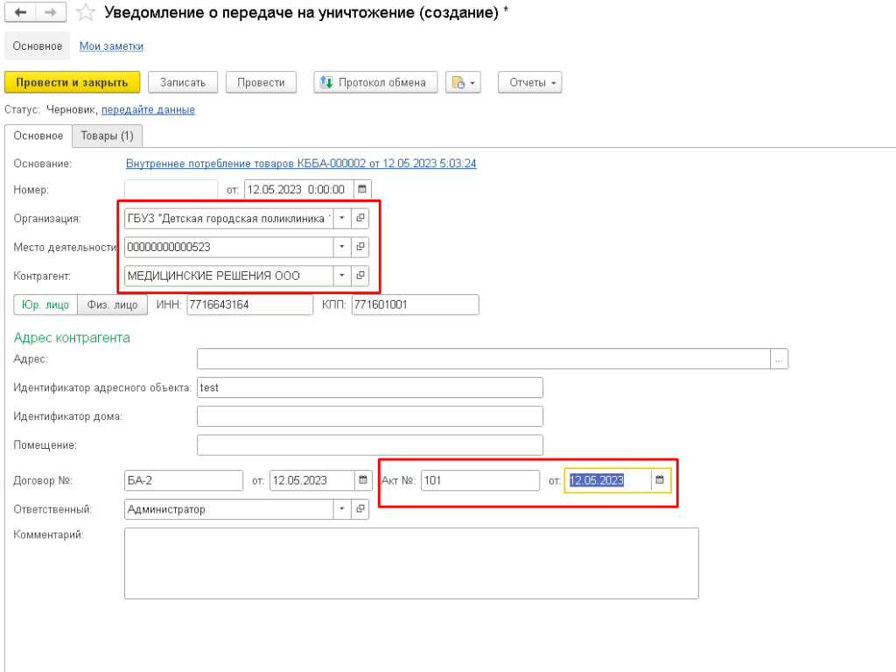Open the Организация record with open icon
This screenshot has width=896, height=672.
tap(360, 218)
